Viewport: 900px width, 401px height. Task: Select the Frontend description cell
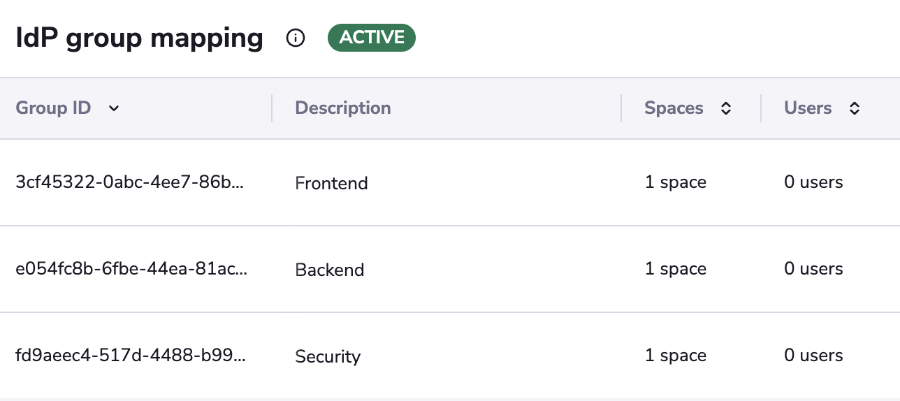[x=331, y=183]
